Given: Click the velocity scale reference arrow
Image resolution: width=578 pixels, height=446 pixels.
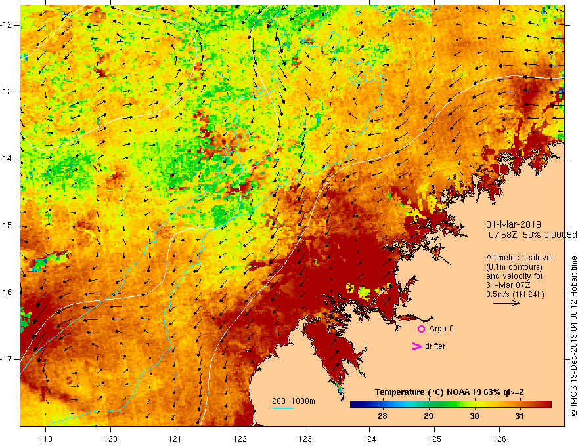Looking at the screenshot, I should [506, 303].
